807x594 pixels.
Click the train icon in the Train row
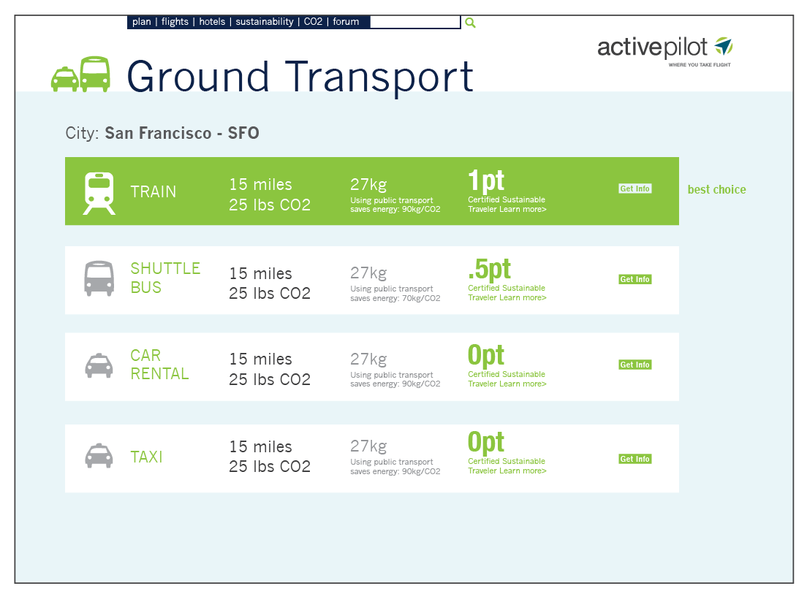point(99,194)
